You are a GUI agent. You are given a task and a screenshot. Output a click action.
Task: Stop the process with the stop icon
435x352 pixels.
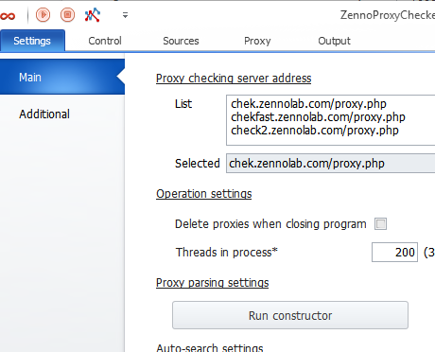click(67, 15)
